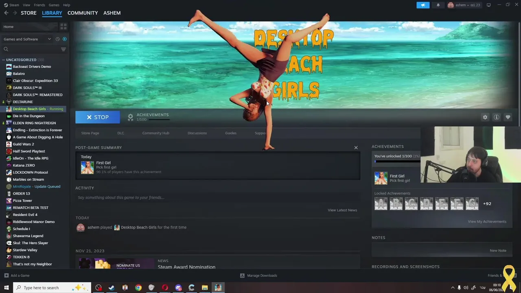
Task: Select Guild Wars 2 in library list
Action: (x=23, y=144)
